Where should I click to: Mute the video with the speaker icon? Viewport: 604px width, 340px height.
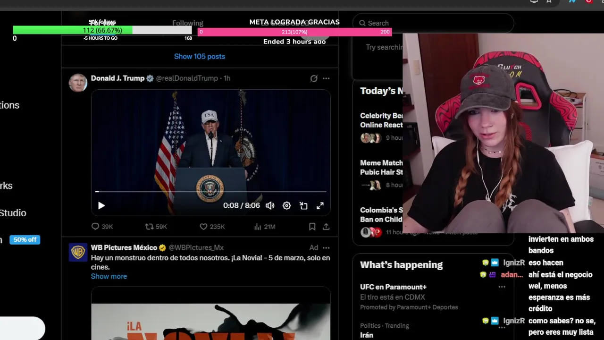(270, 205)
